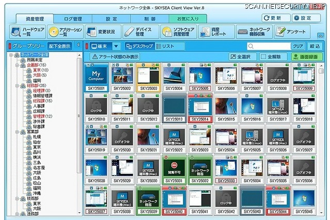Switch to ログ管理 tab

click(x=73, y=19)
